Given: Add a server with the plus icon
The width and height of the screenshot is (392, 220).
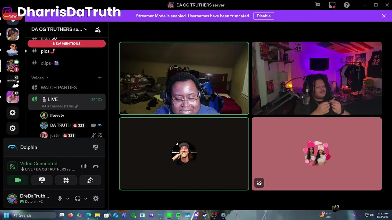Looking at the screenshot, I should coord(13,113).
